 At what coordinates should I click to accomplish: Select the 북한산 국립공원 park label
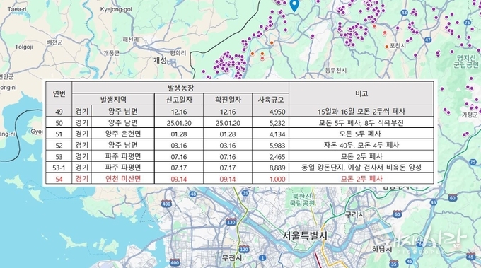[303, 199]
